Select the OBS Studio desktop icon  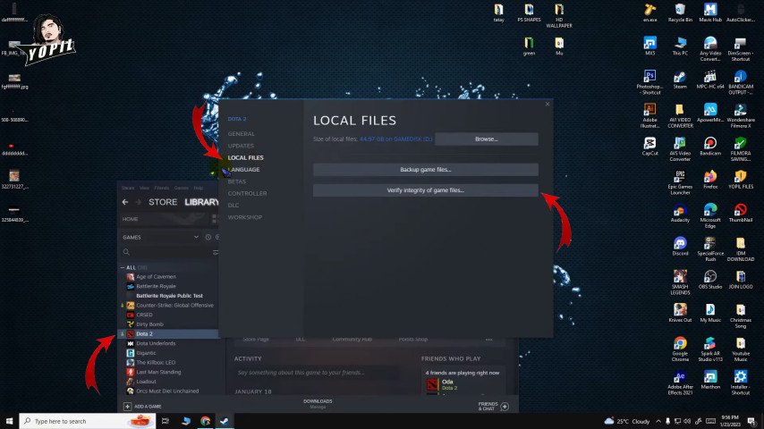coord(710,280)
